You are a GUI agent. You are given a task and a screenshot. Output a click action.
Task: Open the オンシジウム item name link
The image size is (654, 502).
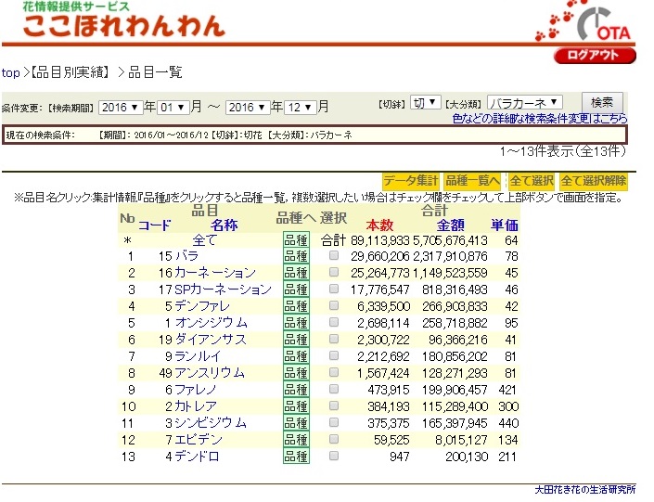tap(212, 323)
